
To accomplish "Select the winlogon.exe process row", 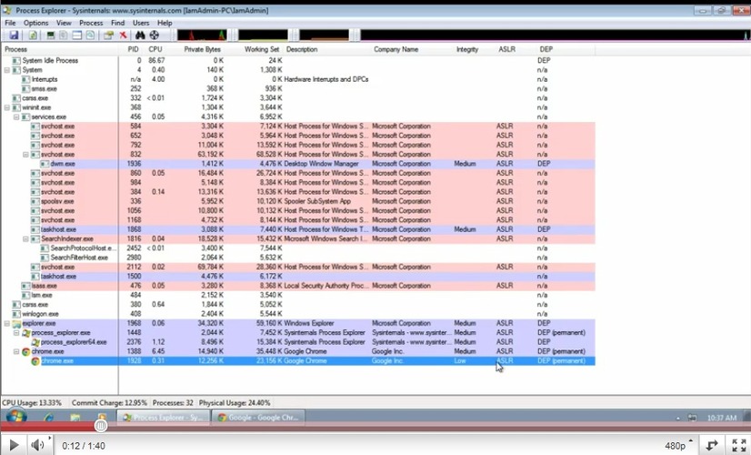I will point(298,314).
